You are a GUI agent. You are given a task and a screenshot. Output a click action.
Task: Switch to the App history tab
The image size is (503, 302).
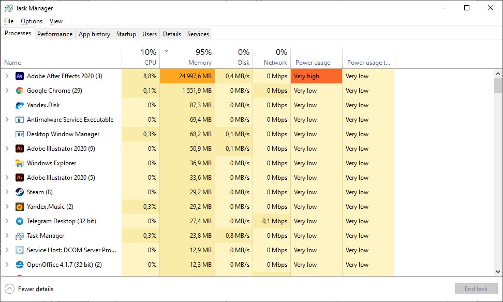click(x=94, y=34)
